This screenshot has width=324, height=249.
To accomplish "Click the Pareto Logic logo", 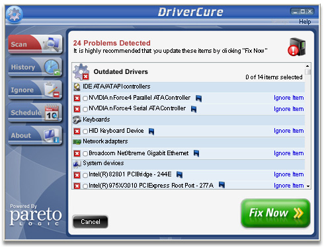I will [x=35, y=215].
